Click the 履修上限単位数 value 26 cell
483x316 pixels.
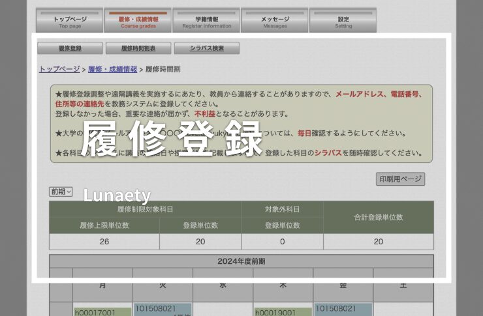coord(104,242)
